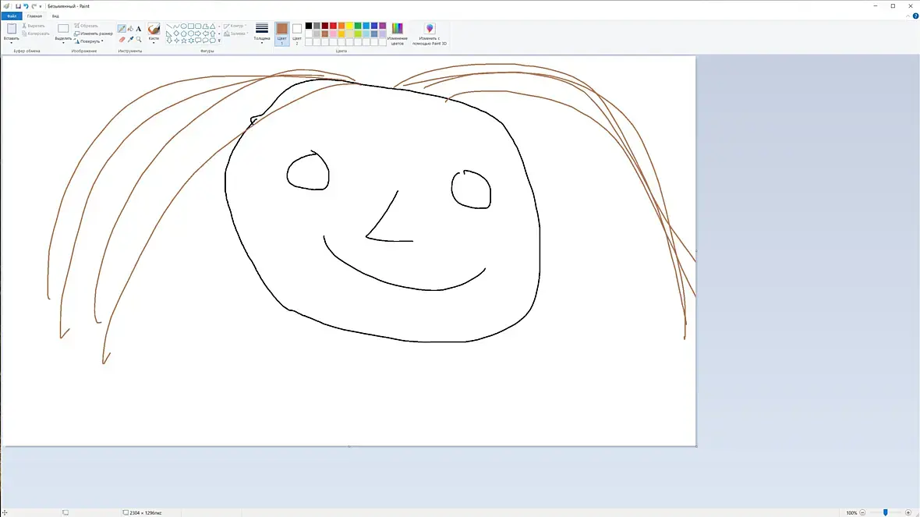The width and height of the screenshot is (920, 517).
Task: Open the quick access toolbar customize arrow
Action: tap(41, 6)
